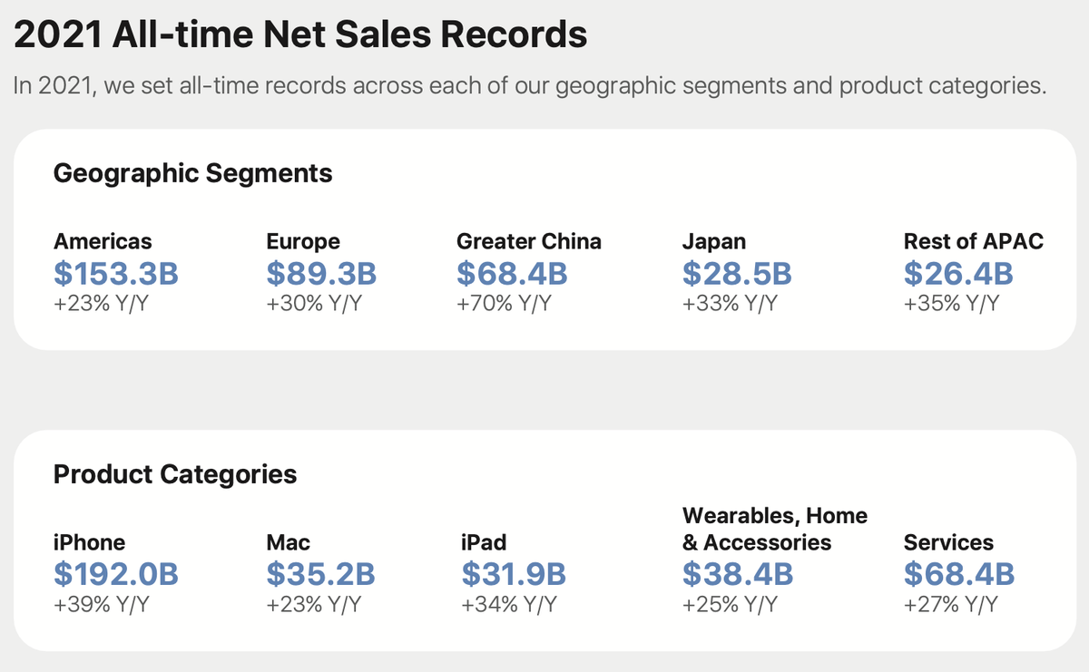1089x672 pixels.
Task: Click the Wearables, Home & Accessories label
Action: (x=775, y=529)
